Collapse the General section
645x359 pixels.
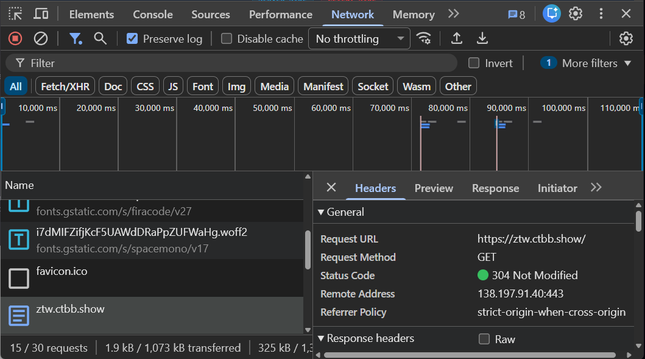pos(321,212)
